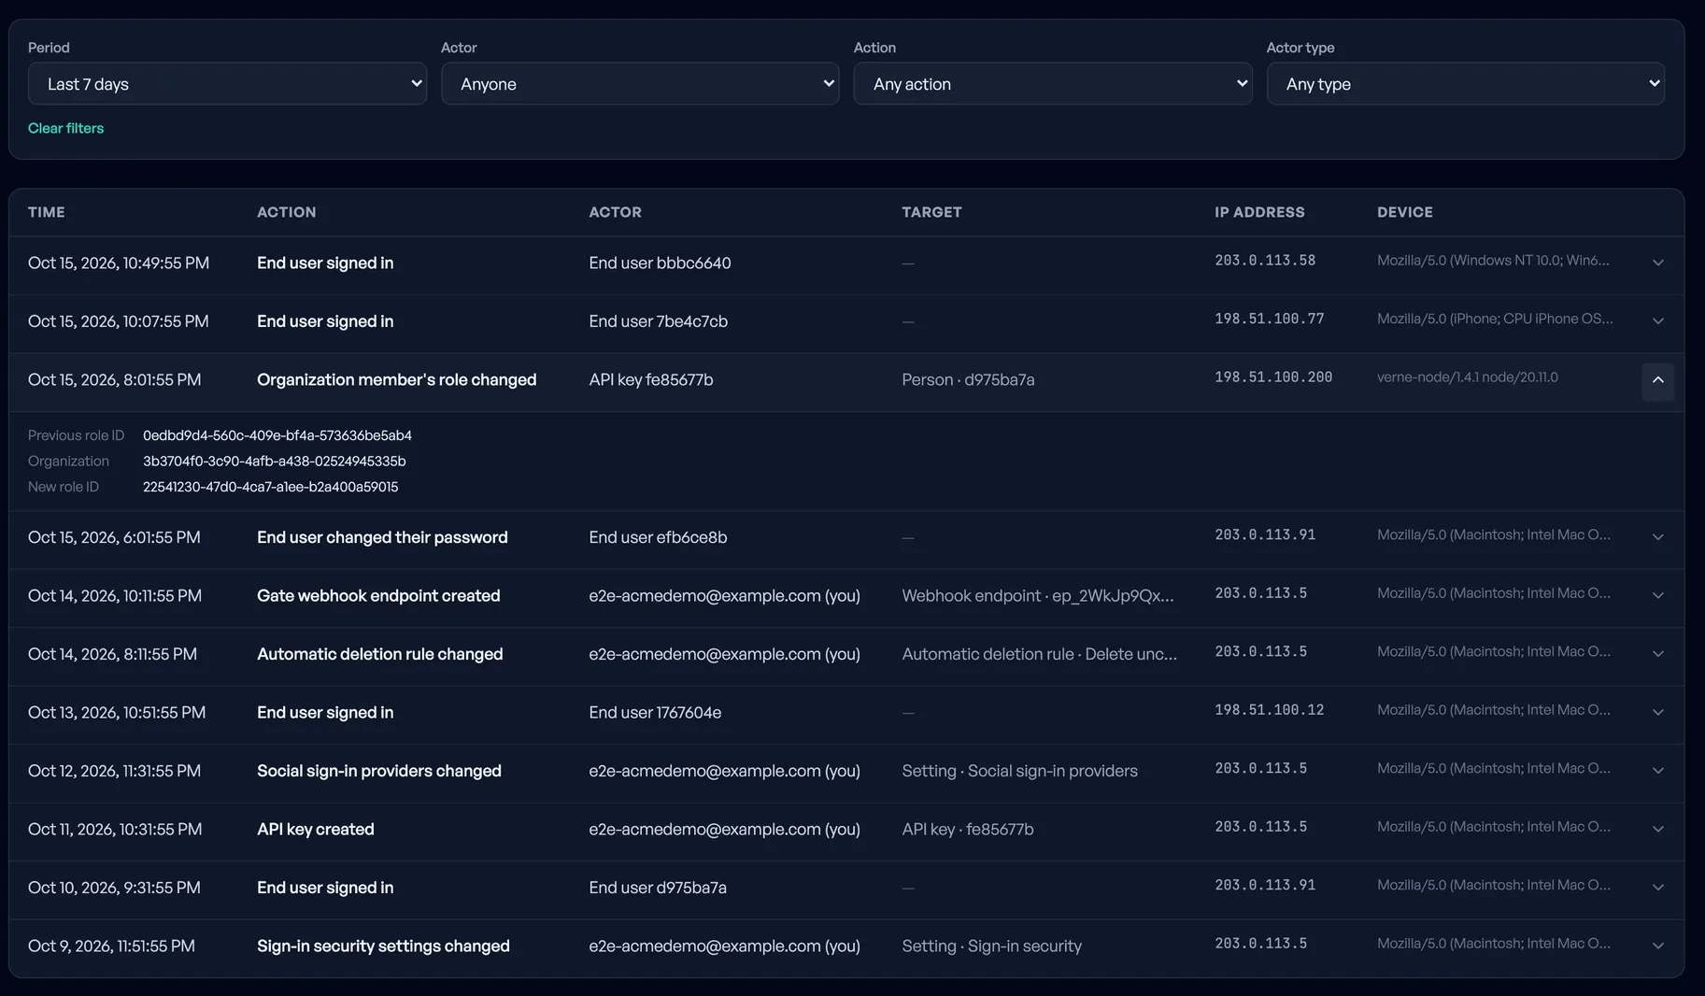Click the ACTION column header
The image size is (1705, 996).
click(287, 212)
